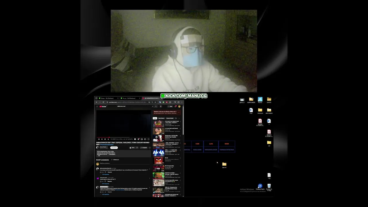Open options for La Locura Está en Mí video
Viewport: 368px width, 207px height.
[x=180, y=129]
